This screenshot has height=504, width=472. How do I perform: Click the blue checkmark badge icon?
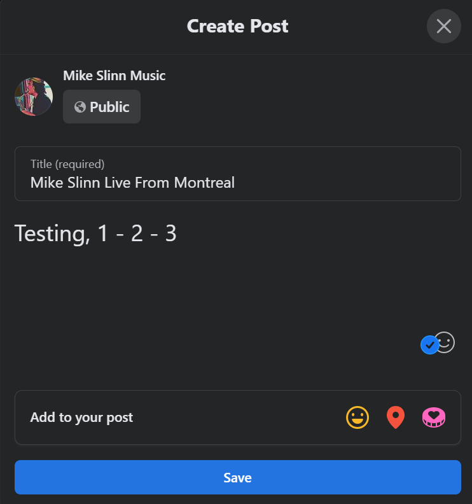click(x=430, y=345)
